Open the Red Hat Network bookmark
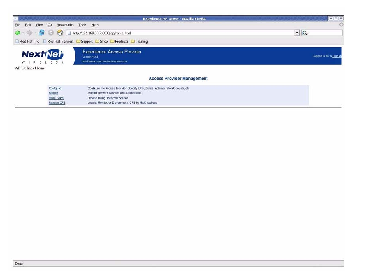381x273 pixels. click(58, 41)
